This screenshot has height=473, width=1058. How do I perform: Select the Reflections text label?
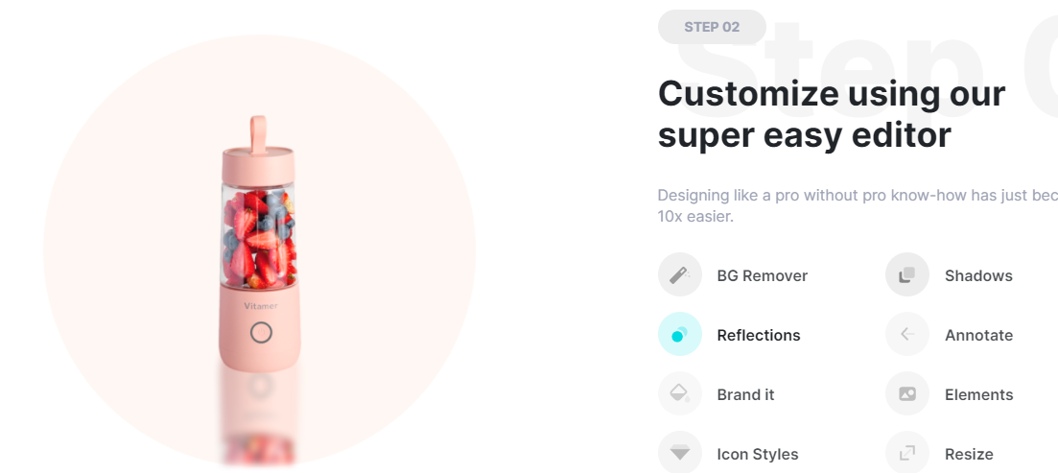pos(758,335)
